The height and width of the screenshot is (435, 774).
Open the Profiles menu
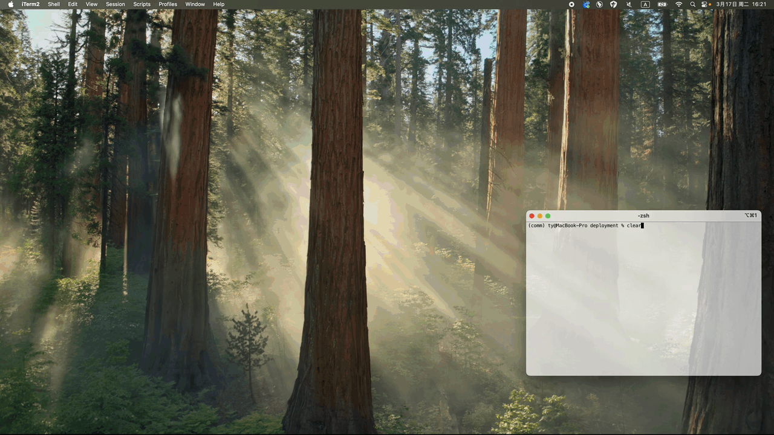point(168,4)
